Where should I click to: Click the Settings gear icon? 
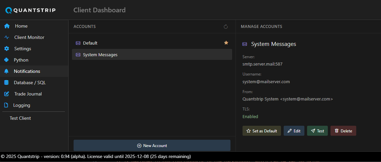click(7, 49)
